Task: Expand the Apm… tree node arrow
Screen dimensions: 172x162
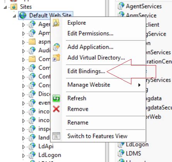Action: tap(24, 33)
